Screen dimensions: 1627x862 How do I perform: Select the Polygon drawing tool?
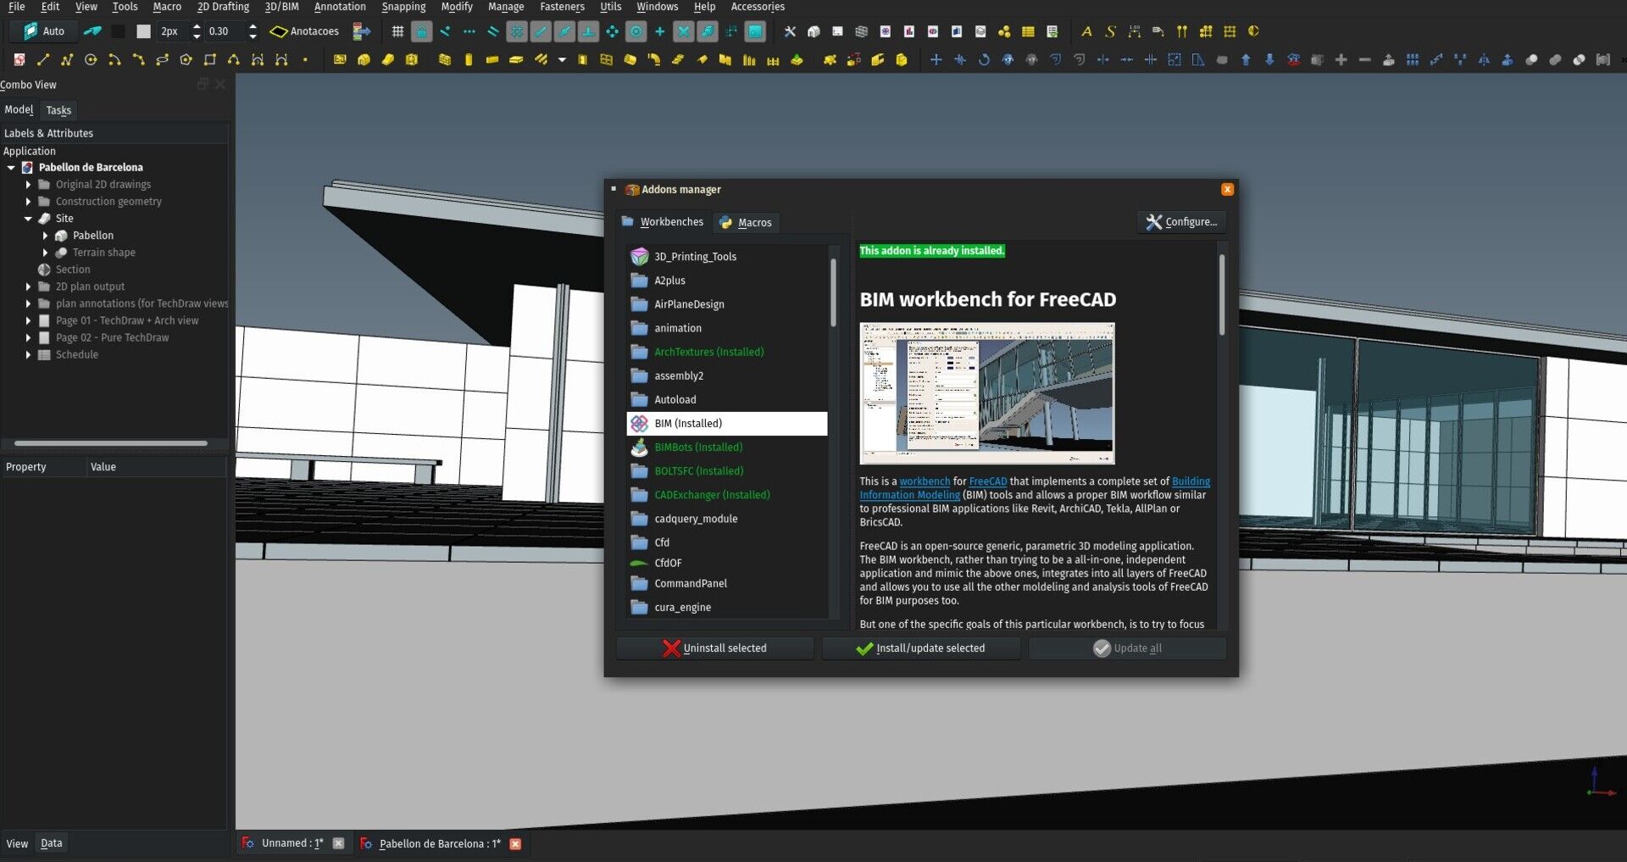186,59
